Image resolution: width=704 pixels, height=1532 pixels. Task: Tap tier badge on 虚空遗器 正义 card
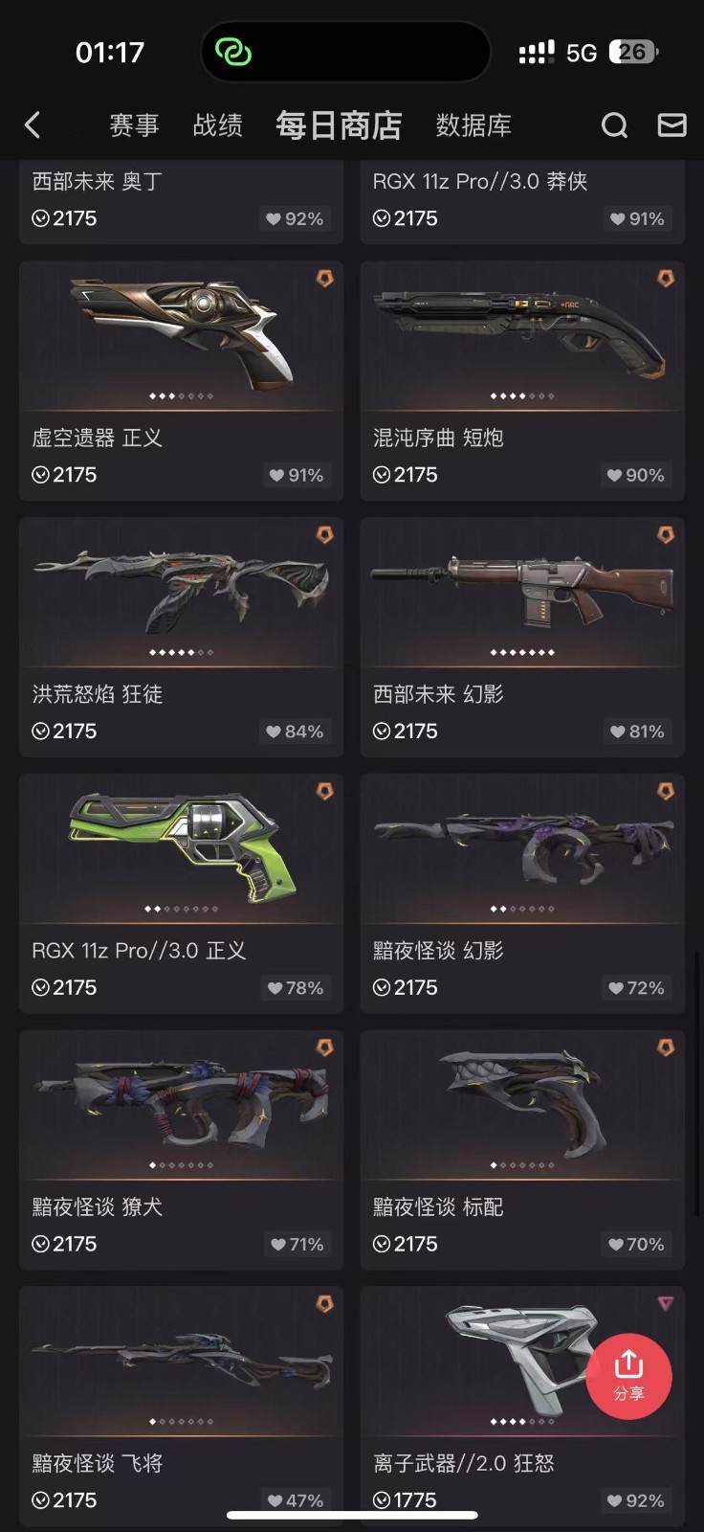[325, 278]
